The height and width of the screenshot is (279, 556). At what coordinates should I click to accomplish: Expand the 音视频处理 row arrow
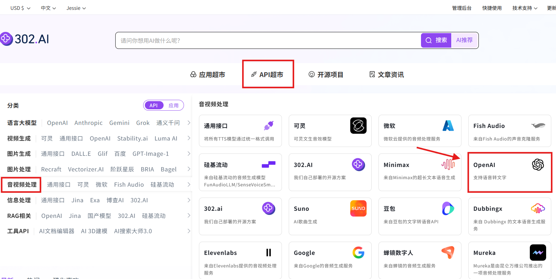(x=189, y=185)
